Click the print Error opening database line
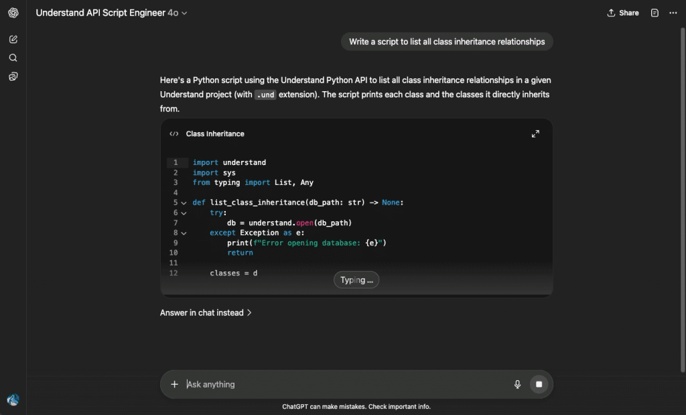686x415 pixels. pos(306,243)
